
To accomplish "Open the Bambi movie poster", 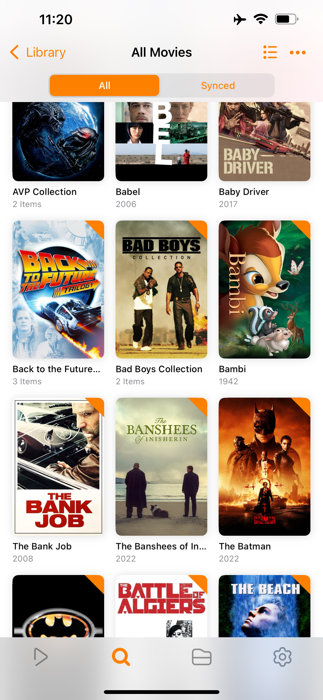I will pyautogui.click(x=264, y=290).
